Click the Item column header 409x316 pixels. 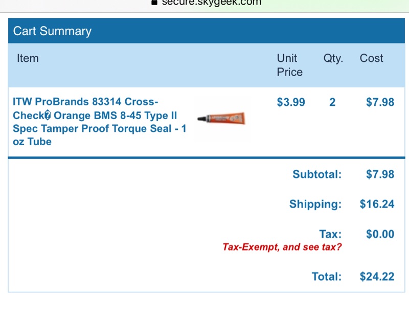(28, 58)
